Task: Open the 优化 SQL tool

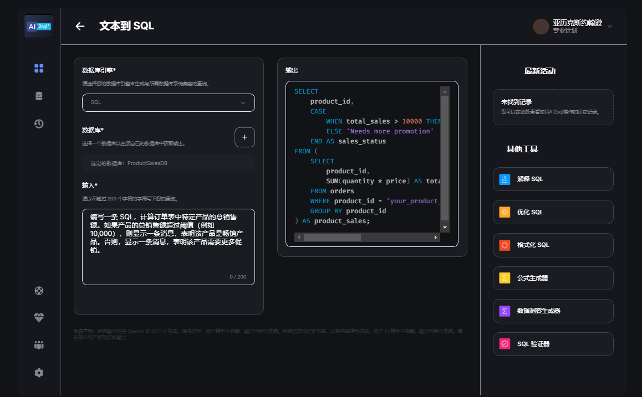Action: (553, 212)
